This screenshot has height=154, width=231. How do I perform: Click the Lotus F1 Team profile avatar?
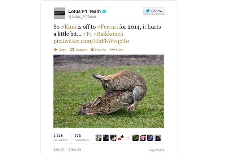60,13
